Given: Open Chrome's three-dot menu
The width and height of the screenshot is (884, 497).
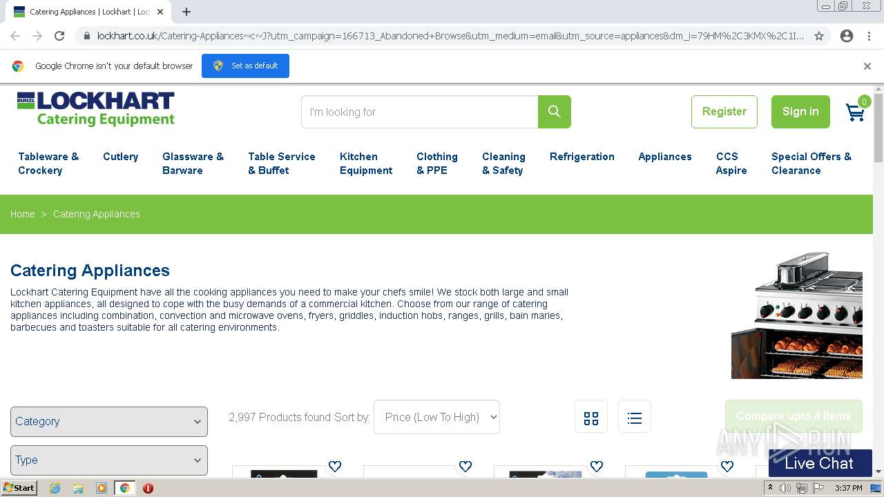Looking at the screenshot, I should coord(869,36).
